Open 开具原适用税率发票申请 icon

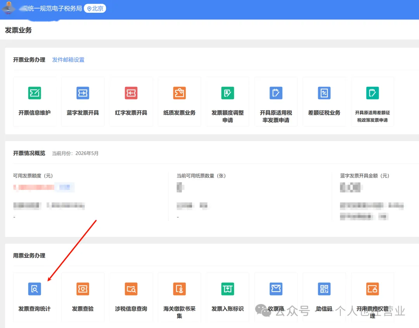[276, 93]
